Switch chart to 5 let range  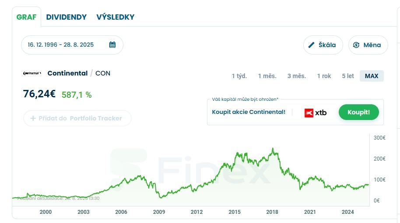coord(348,76)
